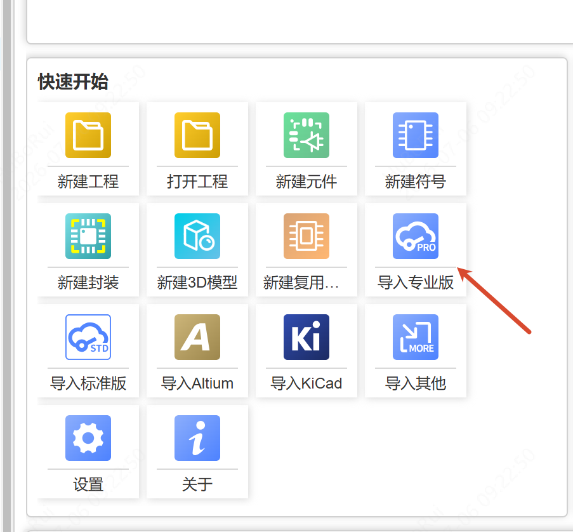Click the 关于 info icon
Image resolution: width=573 pixels, height=532 pixels.
click(197, 438)
